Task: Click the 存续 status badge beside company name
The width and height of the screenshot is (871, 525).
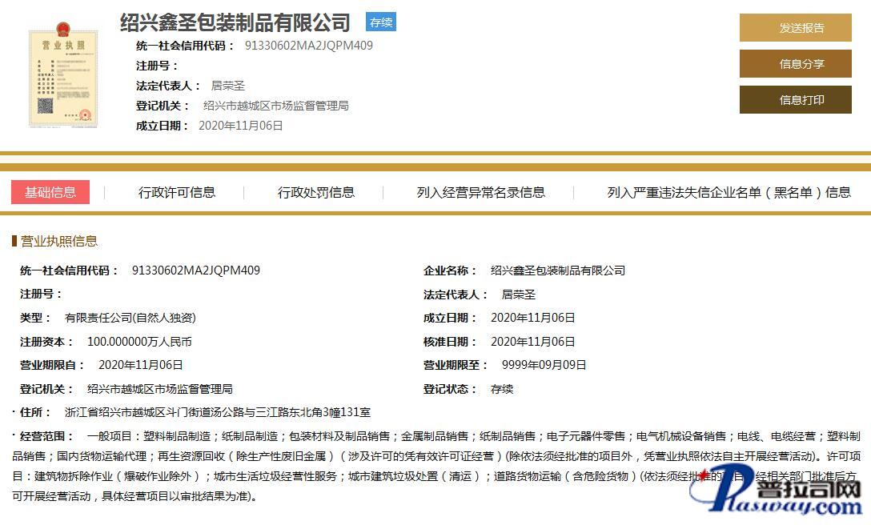Action: coord(381,22)
